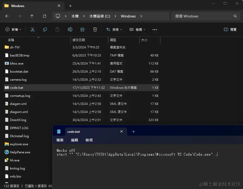
Task: Toggle the 預覽 preview pane
Action: click(230, 29)
